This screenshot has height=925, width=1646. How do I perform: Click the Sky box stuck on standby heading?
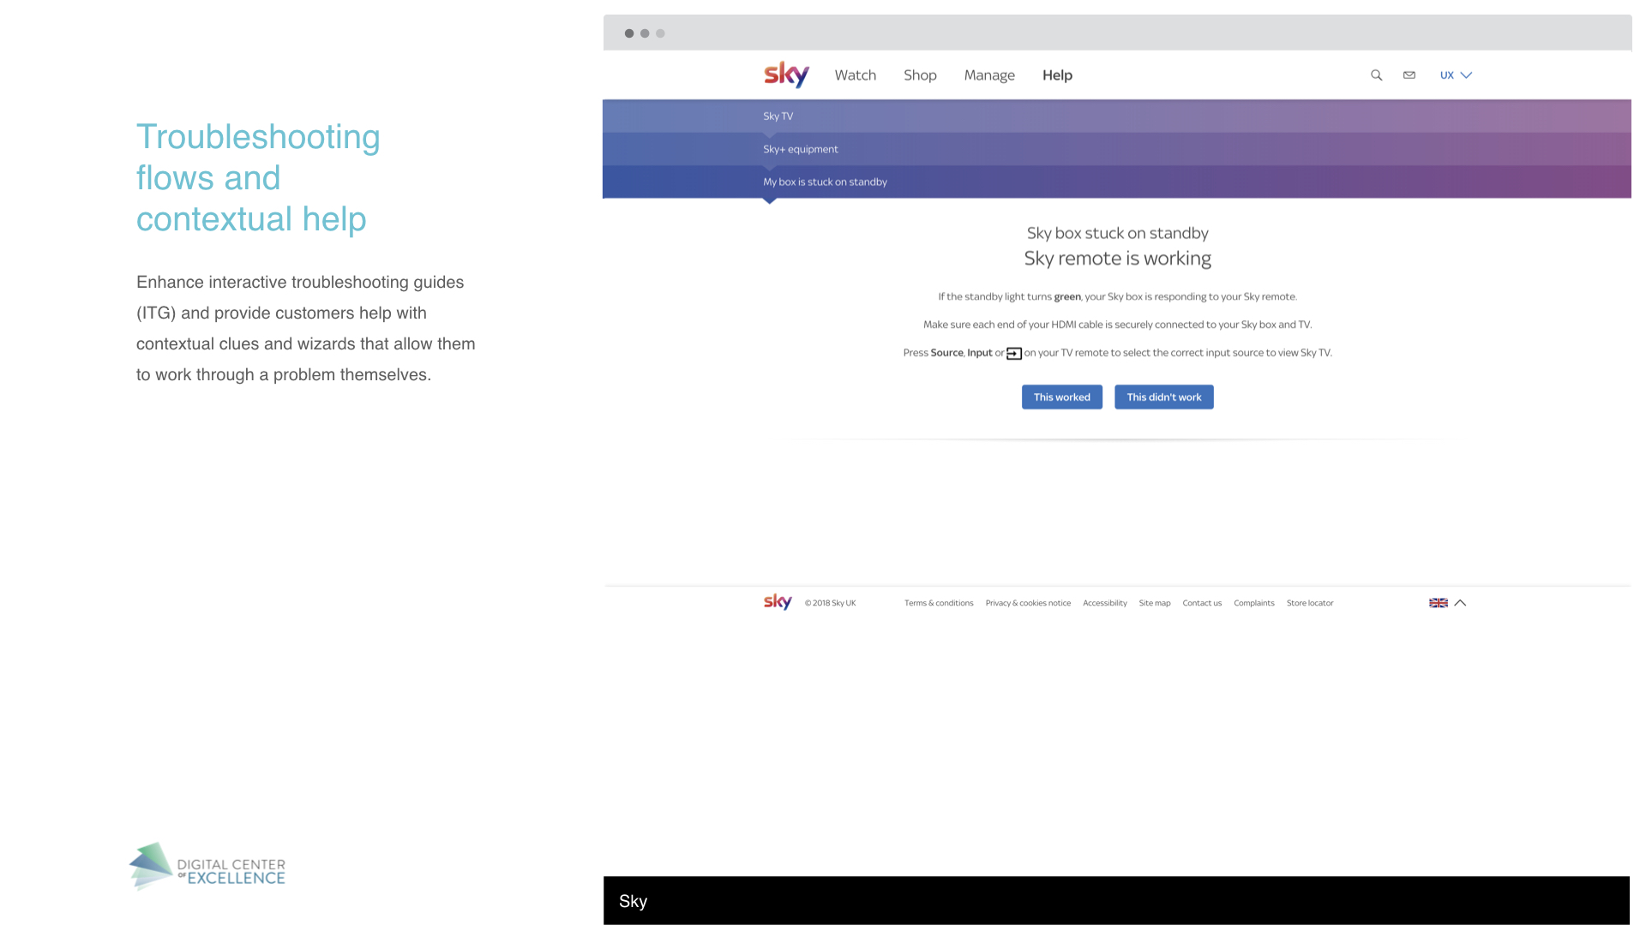click(1117, 233)
